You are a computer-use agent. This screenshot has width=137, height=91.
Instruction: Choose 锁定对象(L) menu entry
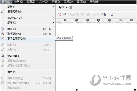click(x=28, y=56)
